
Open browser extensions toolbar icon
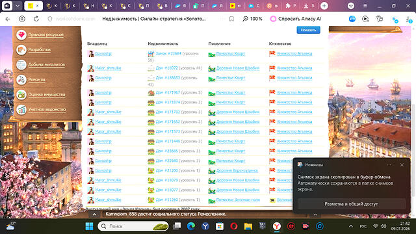[380, 19]
